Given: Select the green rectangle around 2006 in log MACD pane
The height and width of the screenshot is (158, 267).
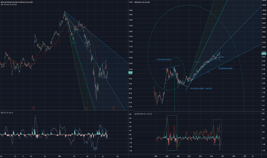Looking at the screenshot, I should pyautogui.click(x=172, y=133).
